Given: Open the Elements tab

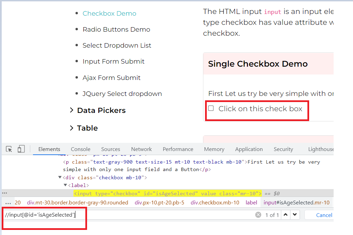Looking at the screenshot, I should pos(49,149).
